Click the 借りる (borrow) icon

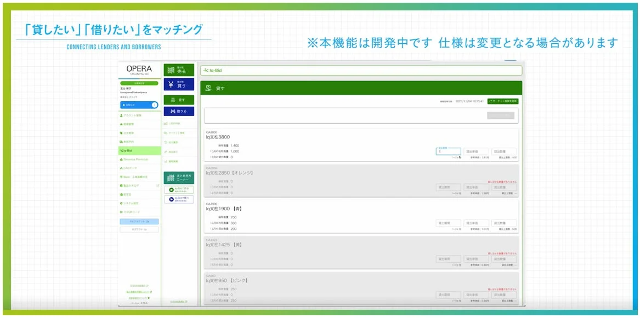179,111
